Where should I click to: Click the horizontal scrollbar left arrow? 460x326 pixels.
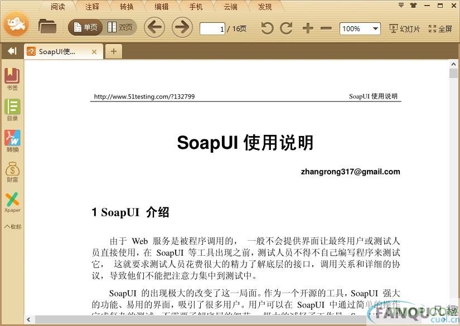28,319
